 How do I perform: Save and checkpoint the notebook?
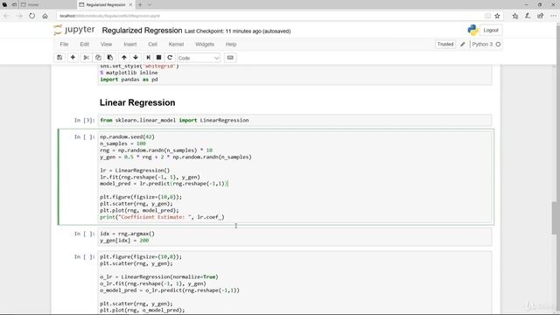(x=59, y=58)
